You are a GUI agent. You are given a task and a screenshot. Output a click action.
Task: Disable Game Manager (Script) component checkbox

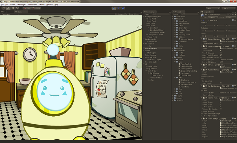[x=206, y=39]
